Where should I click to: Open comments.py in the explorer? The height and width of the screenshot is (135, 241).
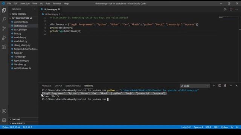tap(21, 22)
